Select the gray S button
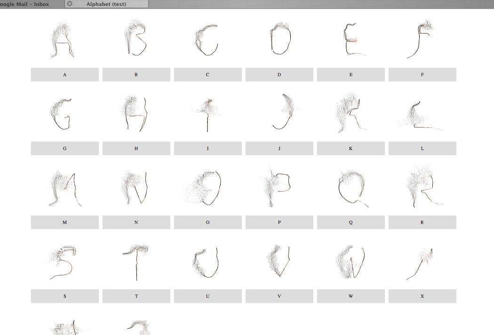Image resolution: width=494 pixels, height=335 pixels. [65, 296]
